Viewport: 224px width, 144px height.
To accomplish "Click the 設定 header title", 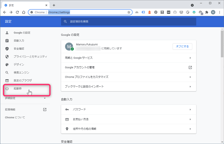I will 8,22.
